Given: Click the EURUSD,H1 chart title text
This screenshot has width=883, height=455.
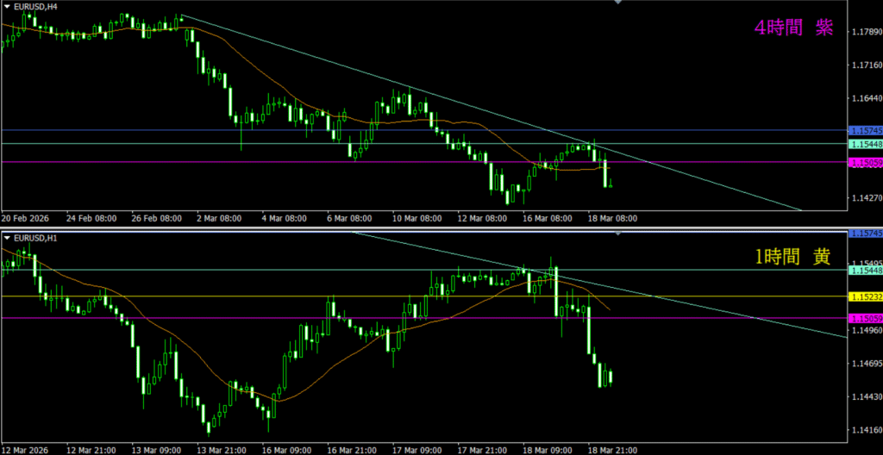Looking at the screenshot, I should click(36, 237).
